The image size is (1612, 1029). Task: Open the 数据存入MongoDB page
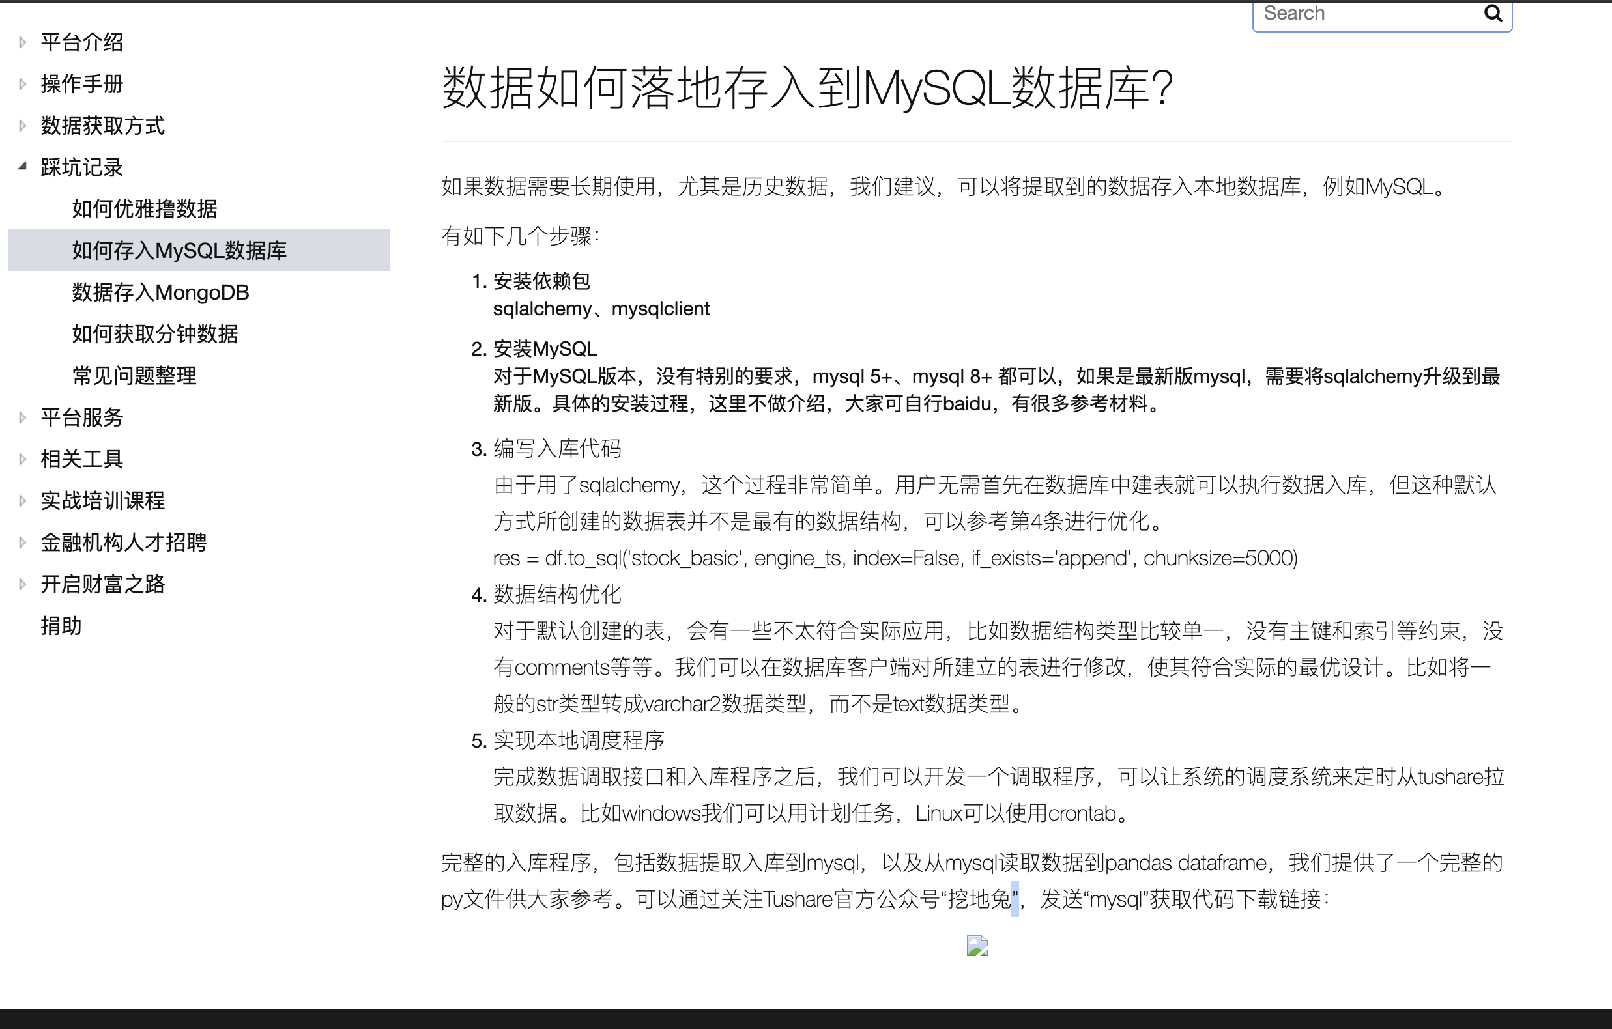(x=161, y=292)
